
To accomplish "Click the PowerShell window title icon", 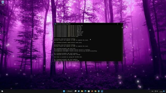I will (x=55, y=24).
